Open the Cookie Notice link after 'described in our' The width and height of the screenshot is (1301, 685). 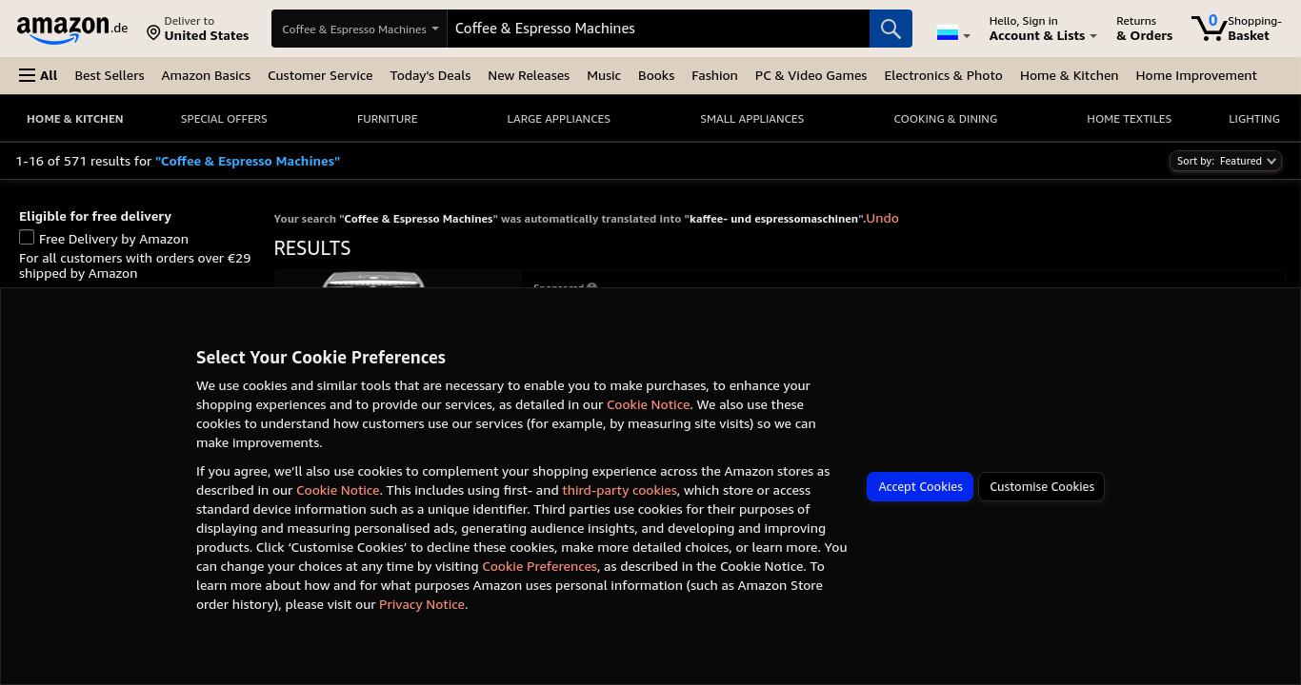coord(337,490)
